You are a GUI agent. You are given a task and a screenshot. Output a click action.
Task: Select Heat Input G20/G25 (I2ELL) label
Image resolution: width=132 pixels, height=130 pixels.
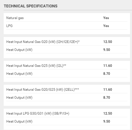(43, 90)
